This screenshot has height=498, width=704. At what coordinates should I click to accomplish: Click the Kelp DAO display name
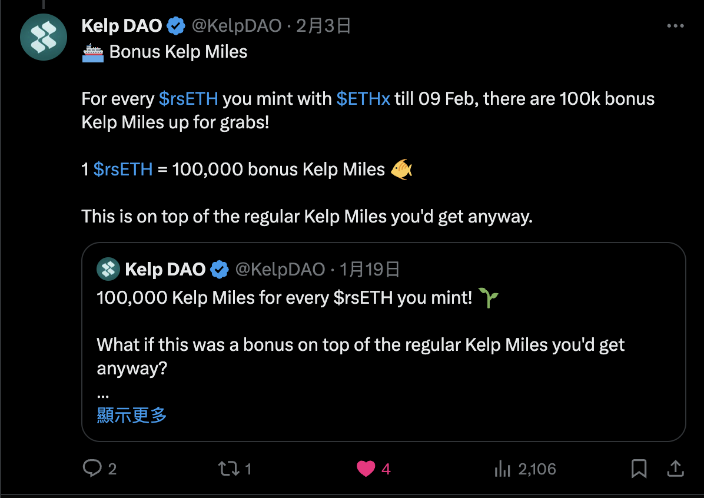(122, 26)
